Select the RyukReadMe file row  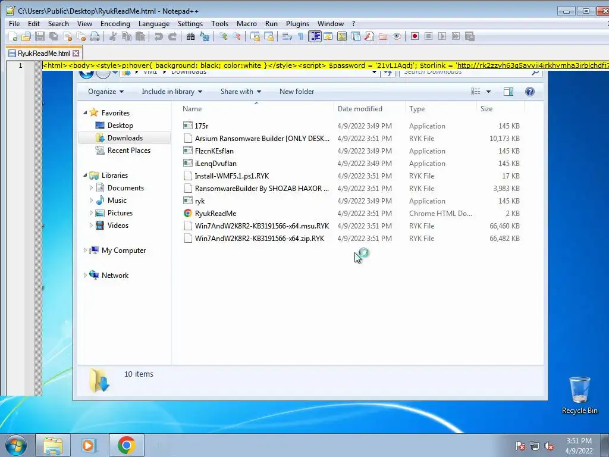351,214
